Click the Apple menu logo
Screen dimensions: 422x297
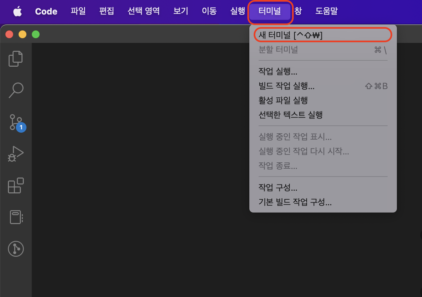(x=17, y=11)
